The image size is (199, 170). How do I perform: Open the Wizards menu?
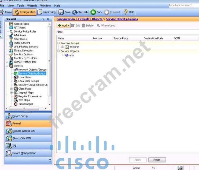(32, 6)
